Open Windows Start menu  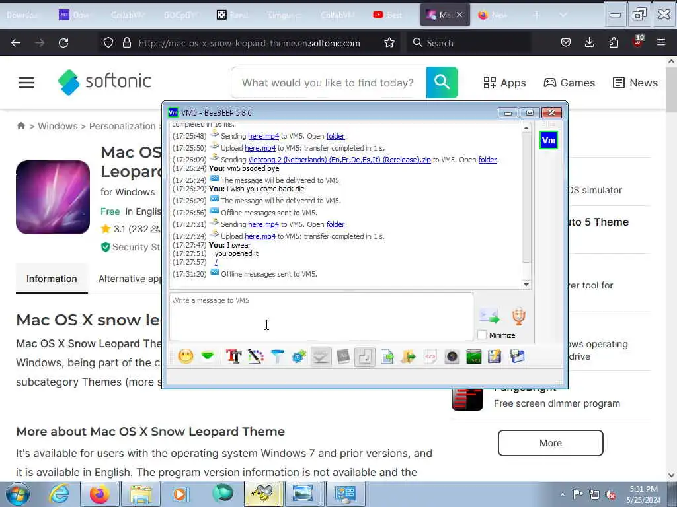coord(18,494)
